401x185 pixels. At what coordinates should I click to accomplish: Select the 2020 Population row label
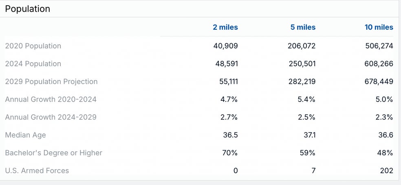(33, 46)
